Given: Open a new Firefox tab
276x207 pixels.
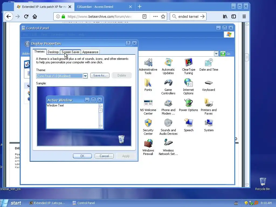Looking at the screenshot, I should pyautogui.click(x=140, y=7).
